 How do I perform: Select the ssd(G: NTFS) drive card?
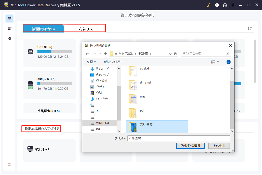click(50, 85)
